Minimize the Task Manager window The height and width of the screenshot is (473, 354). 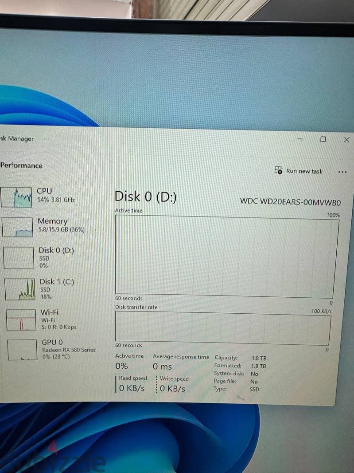click(300, 139)
